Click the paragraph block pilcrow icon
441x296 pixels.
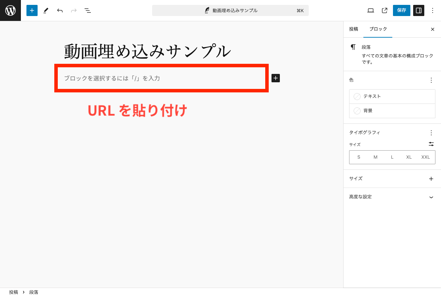point(353,47)
